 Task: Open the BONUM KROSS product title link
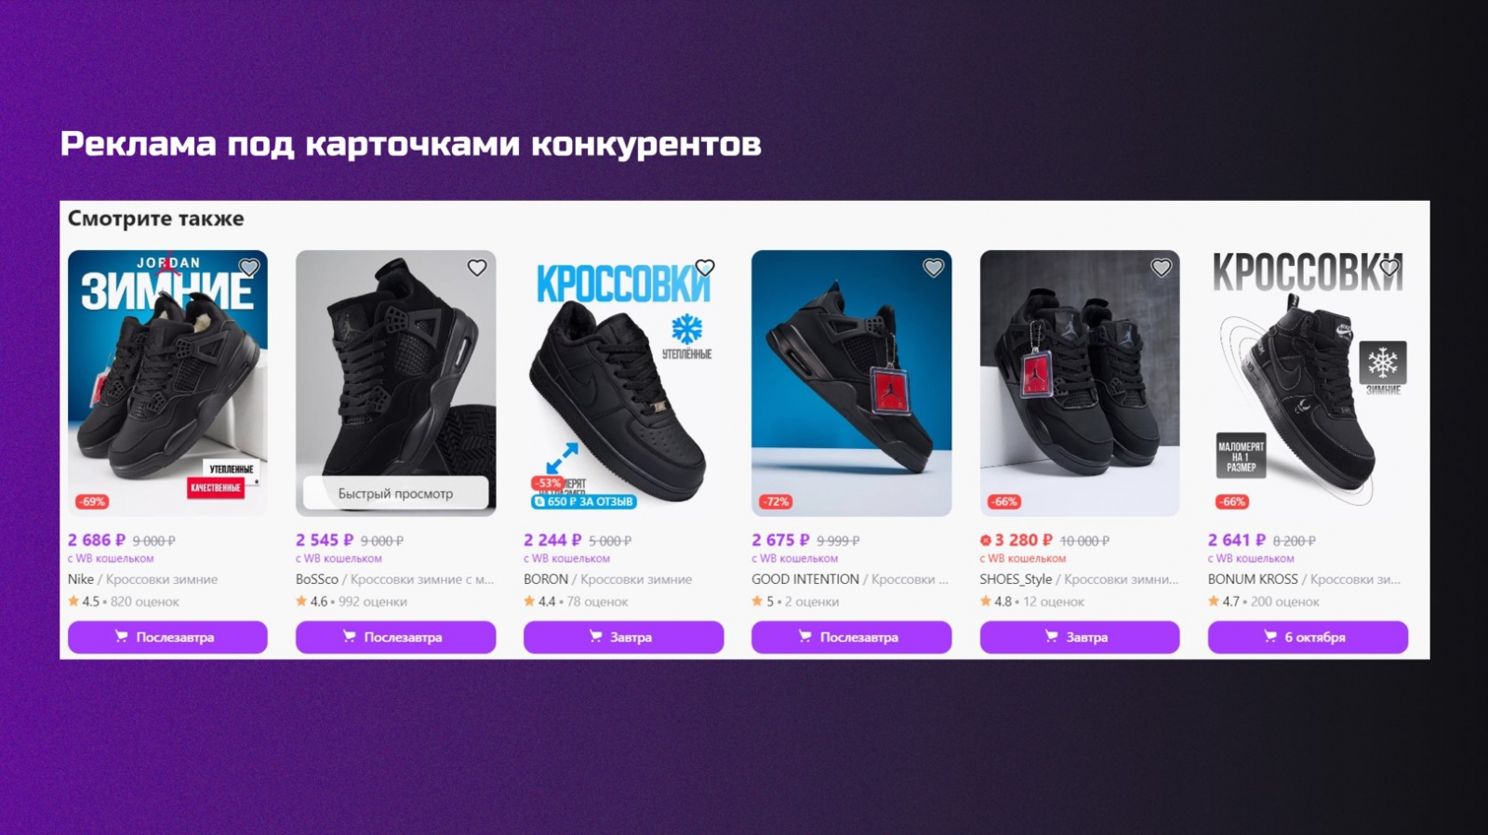point(1304,579)
